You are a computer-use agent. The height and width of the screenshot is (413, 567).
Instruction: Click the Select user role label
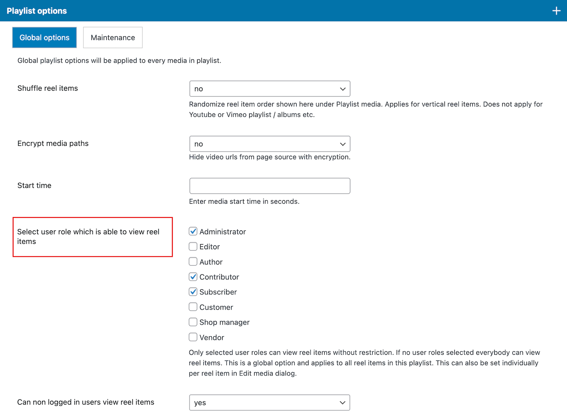(88, 237)
